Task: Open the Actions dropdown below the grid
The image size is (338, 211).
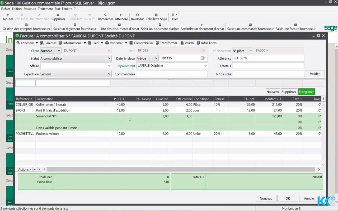Action: (25, 170)
